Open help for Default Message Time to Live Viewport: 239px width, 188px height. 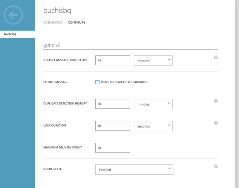[216, 58]
